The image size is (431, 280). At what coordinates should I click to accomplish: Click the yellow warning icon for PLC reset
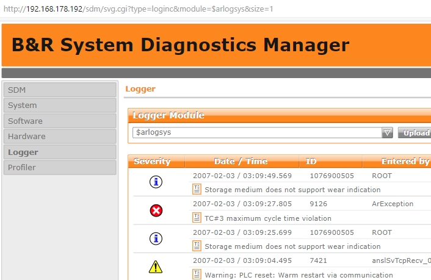156,267
